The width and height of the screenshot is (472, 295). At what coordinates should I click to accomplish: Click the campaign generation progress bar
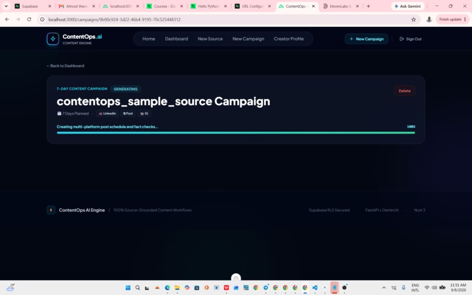pos(235,132)
